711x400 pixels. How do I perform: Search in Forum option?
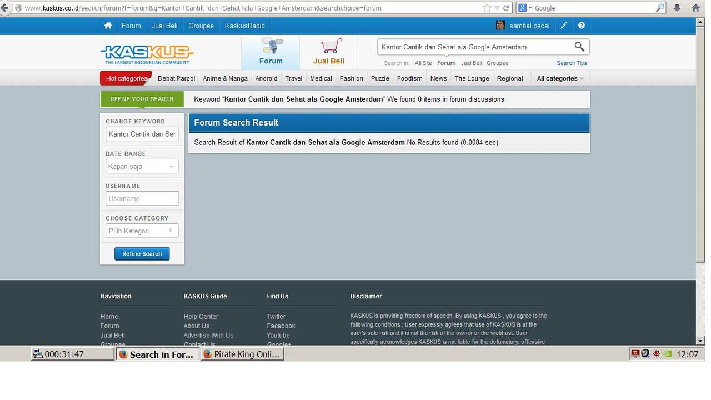446,63
